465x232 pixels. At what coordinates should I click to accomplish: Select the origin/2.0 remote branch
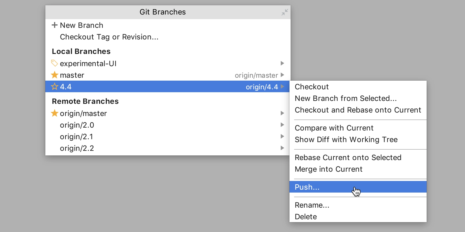[77, 125]
